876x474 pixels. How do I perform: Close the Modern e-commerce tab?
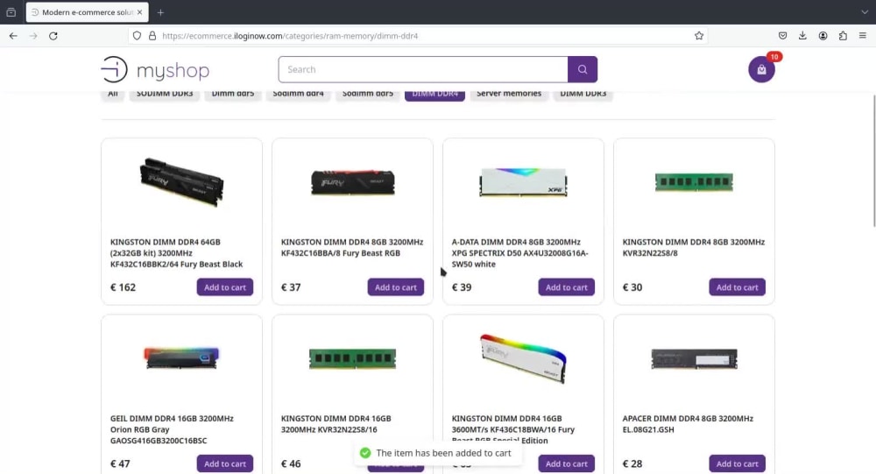point(139,11)
